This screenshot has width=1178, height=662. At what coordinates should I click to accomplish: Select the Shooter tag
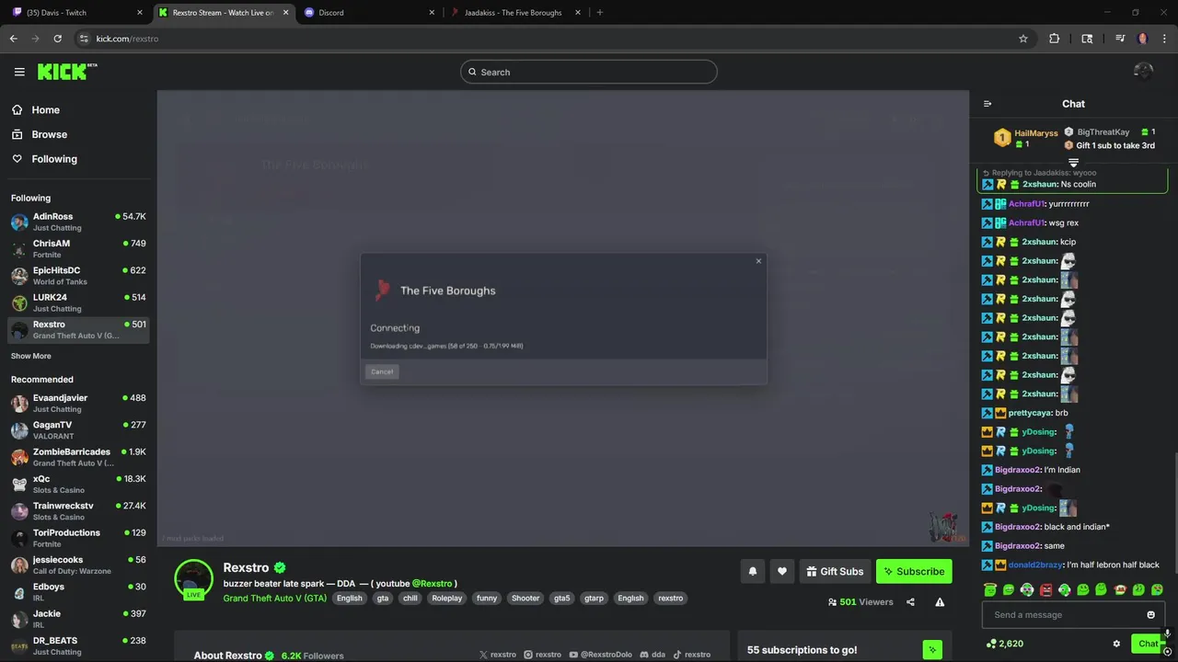point(525,598)
